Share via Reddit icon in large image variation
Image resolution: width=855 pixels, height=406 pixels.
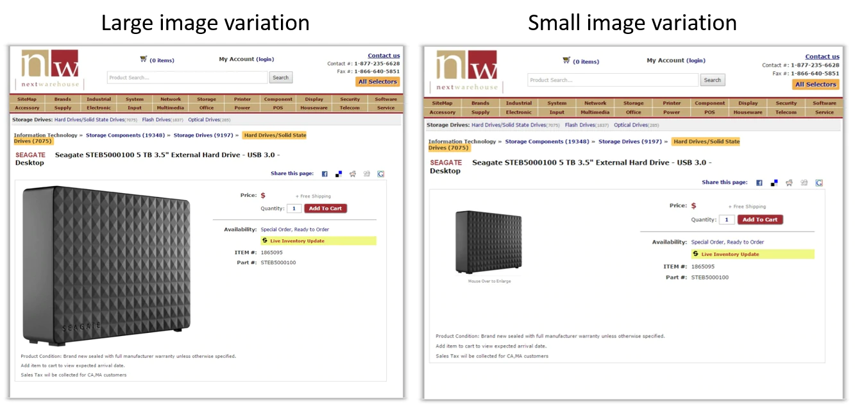pos(353,174)
